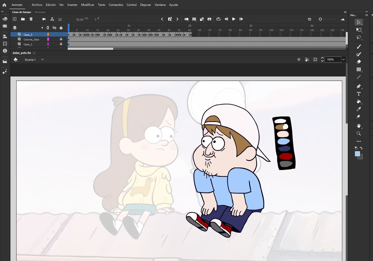Open the Color palette panel icon
This screenshot has height=261, width=373.
tap(5, 19)
